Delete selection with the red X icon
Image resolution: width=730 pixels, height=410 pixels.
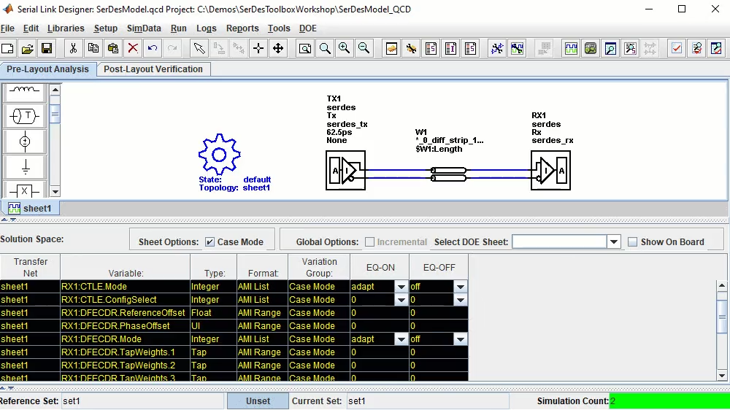[x=133, y=48]
